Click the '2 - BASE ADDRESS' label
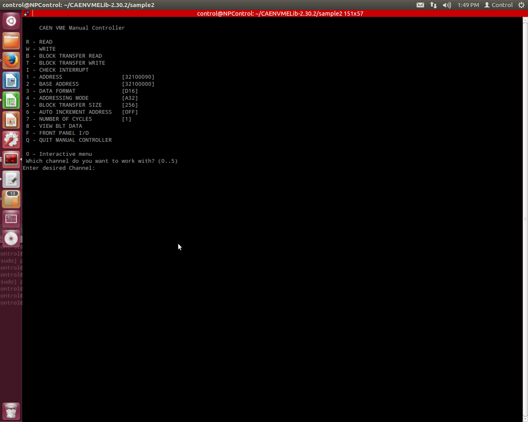This screenshot has height=422, width=528. pyautogui.click(x=52, y=84)
